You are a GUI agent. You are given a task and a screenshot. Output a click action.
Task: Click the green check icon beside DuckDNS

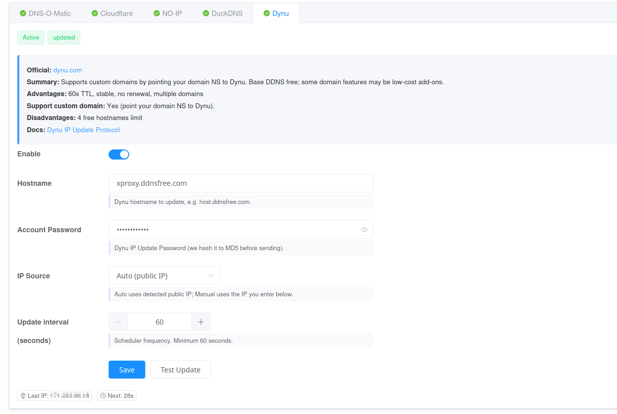pyautogui.click(x=206, y=13)
